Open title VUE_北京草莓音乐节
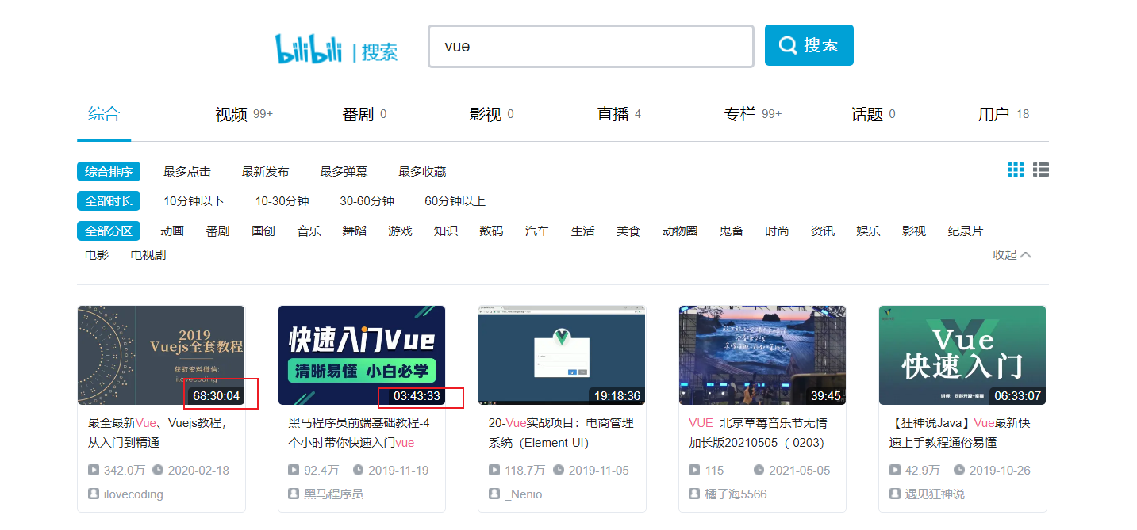1137x530 pixels. 759,433
